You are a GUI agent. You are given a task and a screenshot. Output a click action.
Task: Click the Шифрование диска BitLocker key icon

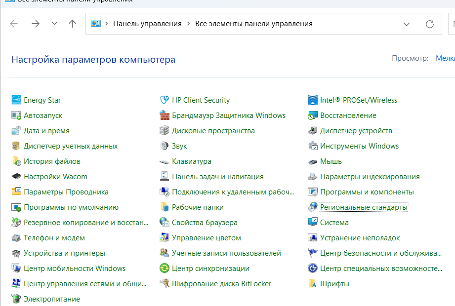[x=165, y=284]
